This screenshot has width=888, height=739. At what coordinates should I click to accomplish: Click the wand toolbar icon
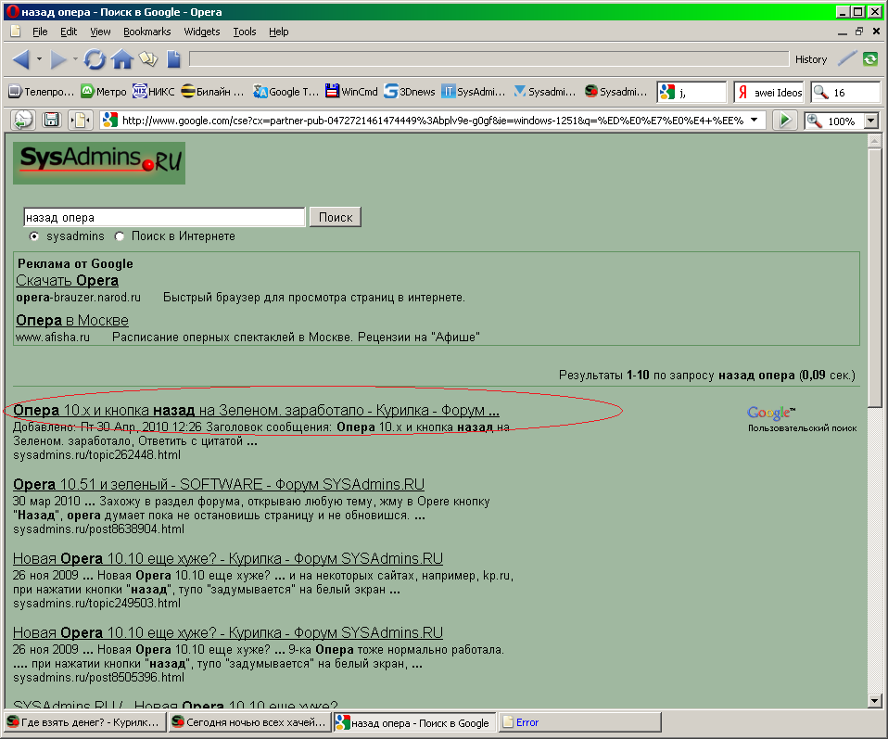(148, 59)
